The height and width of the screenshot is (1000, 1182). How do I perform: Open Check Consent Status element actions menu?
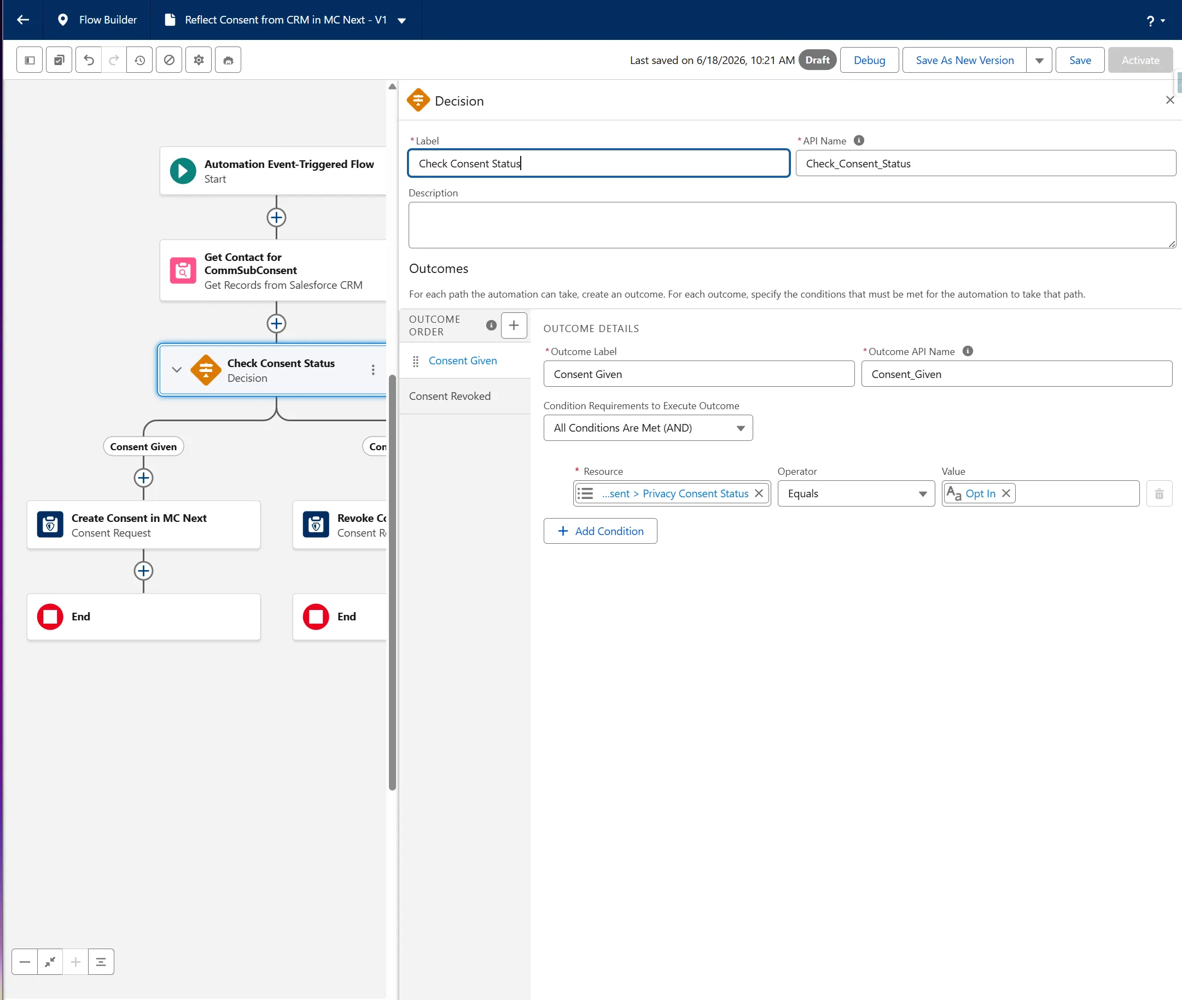click(x=372, y=370)
